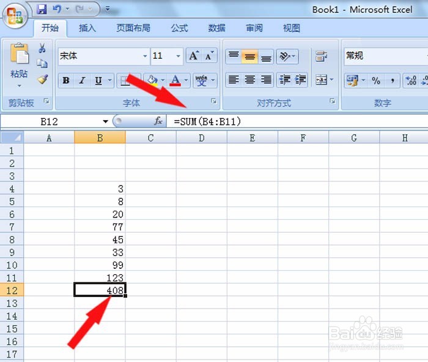428x362 pixels.
Task: Select row 7 header
Action: pos(12,227)
